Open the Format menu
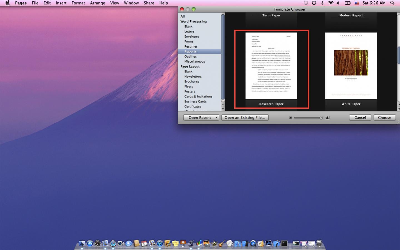The height and width of the screenshot is (250, 400). (x=78, y=3)
